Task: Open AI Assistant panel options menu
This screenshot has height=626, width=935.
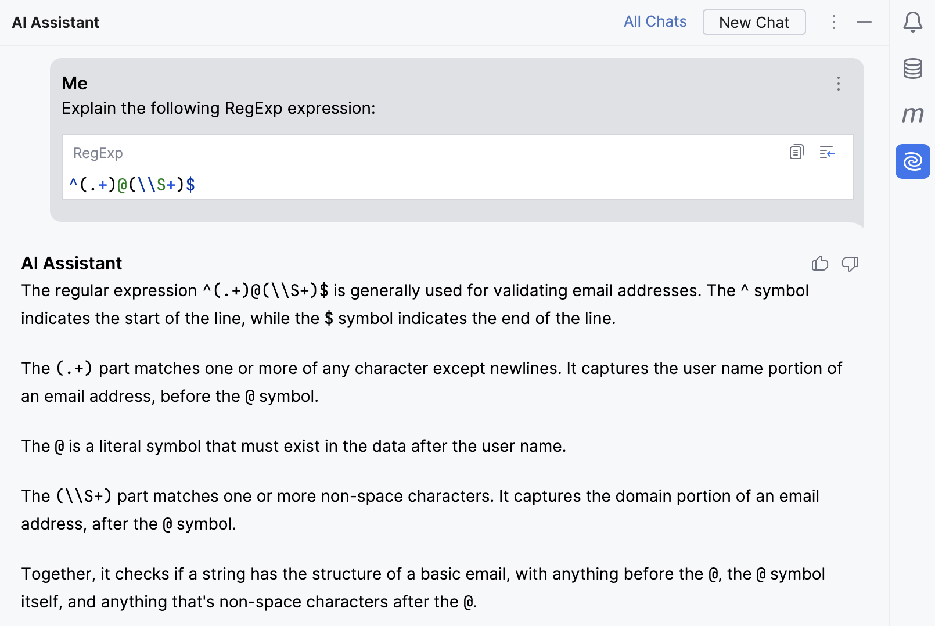Action: click(833, 22)
